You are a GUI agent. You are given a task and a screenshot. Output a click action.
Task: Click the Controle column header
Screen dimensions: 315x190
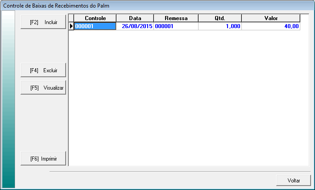coord(95,18)
